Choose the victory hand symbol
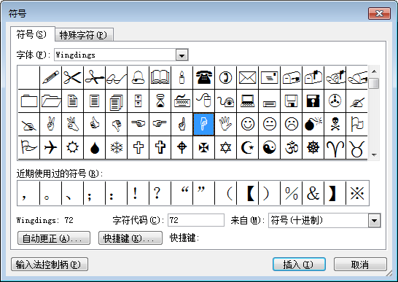This screenshot has height=282, width=398. tap(51, 124)
